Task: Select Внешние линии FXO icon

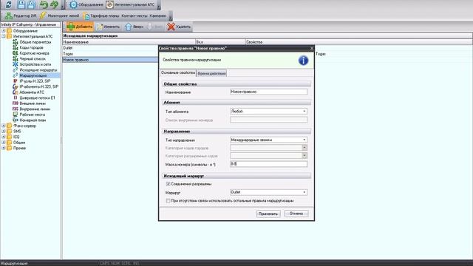Action: pyautogui.click(x=16, y=103)
